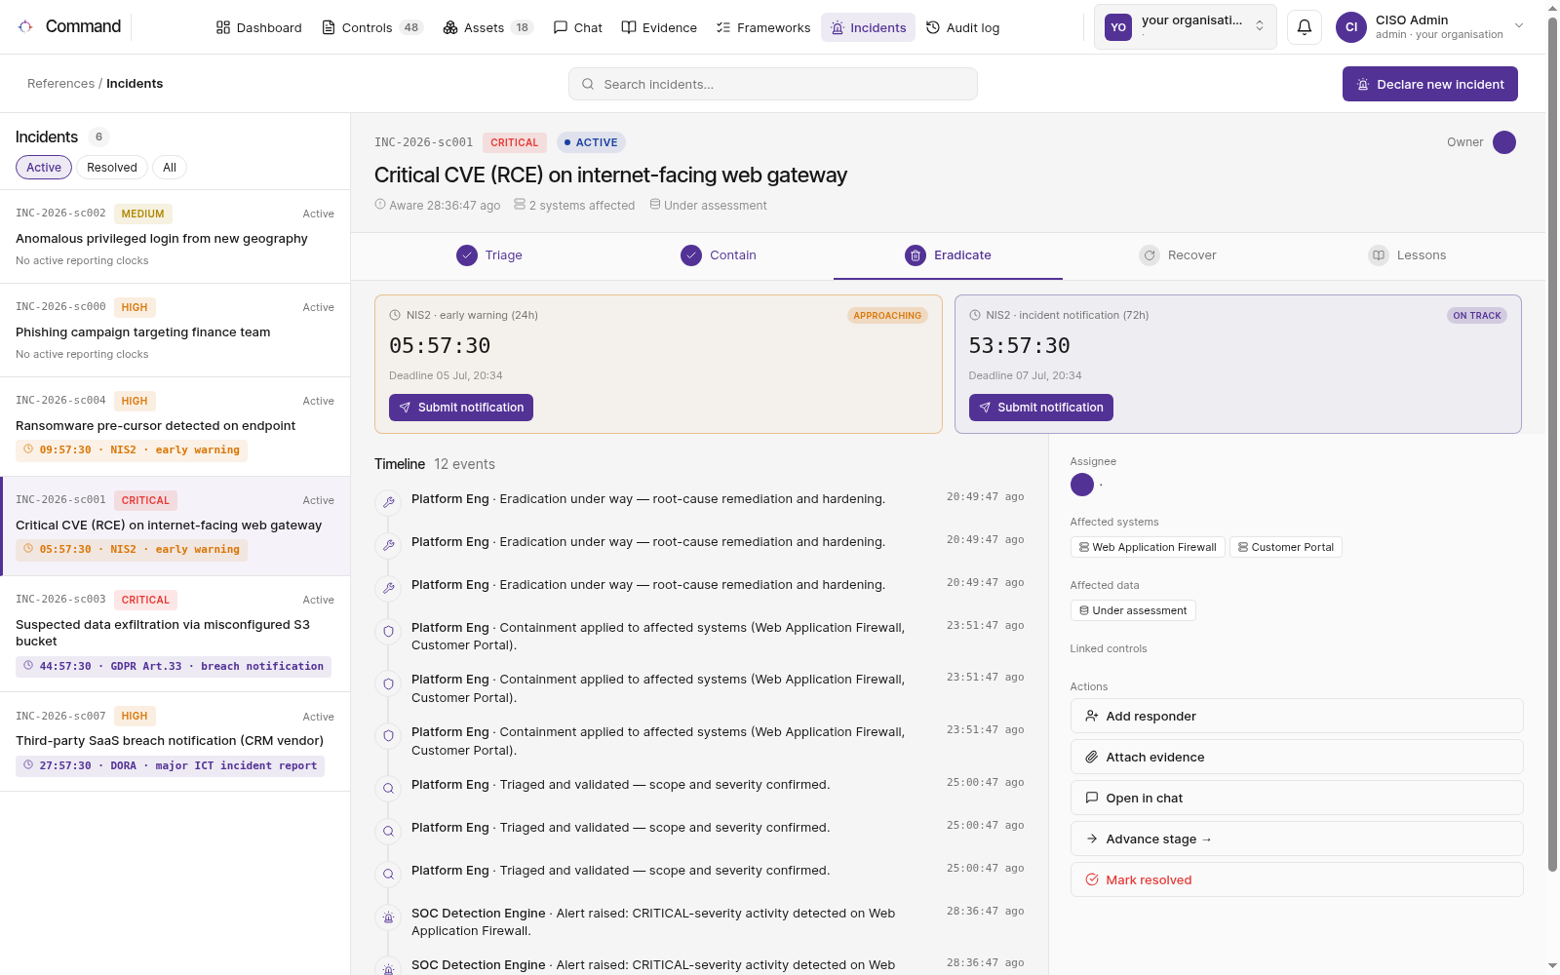Click Advance stage action

[x=1297, y=838]
